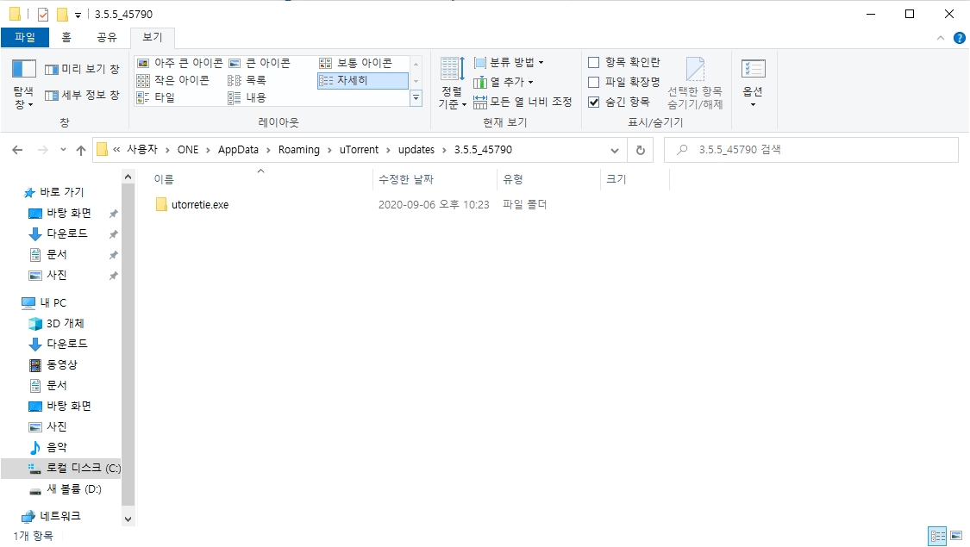Image resolution: width=970 pixels, height=547 pixels.
Task: Select Large icons (큰 아이콘) layout
Action: coord(260,63)
